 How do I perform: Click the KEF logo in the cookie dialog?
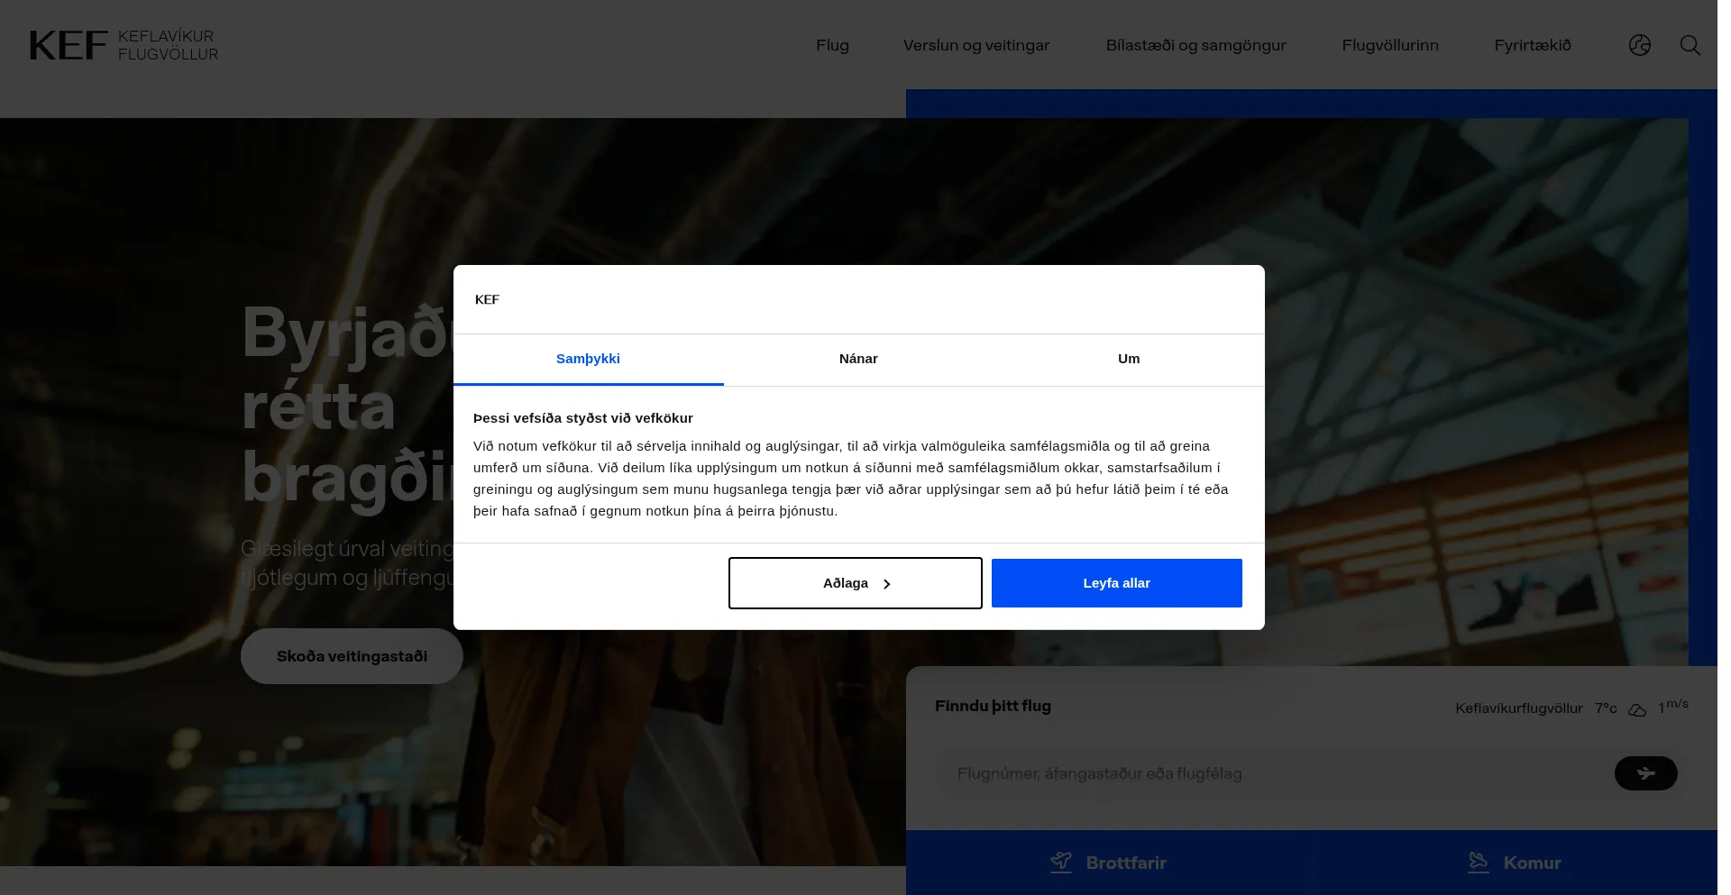pos(487,299)
